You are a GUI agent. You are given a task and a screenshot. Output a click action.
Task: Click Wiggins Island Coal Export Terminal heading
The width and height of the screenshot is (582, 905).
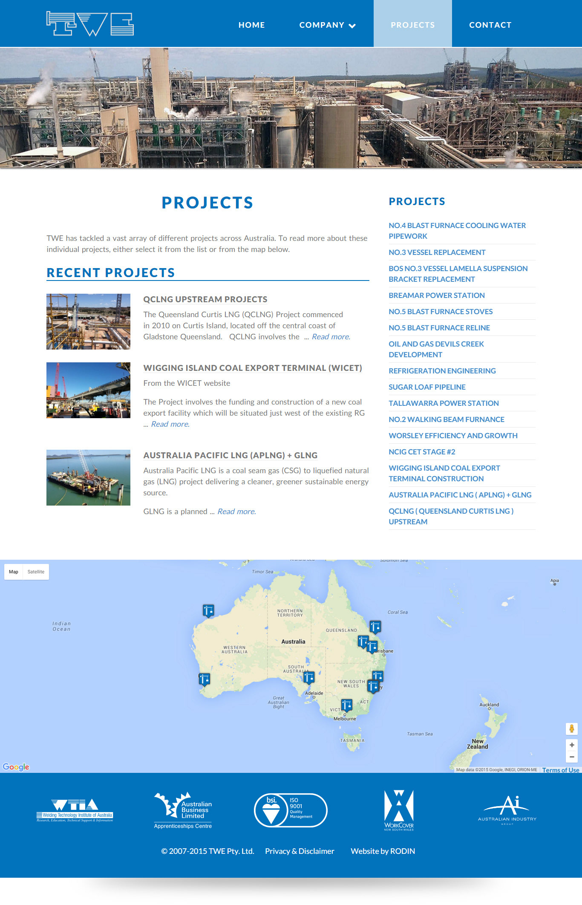[x=253, y=368]
